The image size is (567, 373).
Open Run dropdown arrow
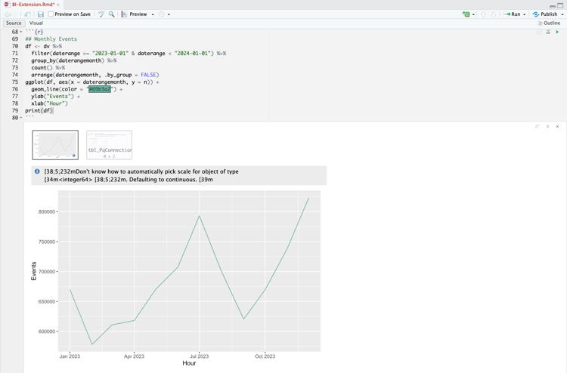tap(525, 14)
